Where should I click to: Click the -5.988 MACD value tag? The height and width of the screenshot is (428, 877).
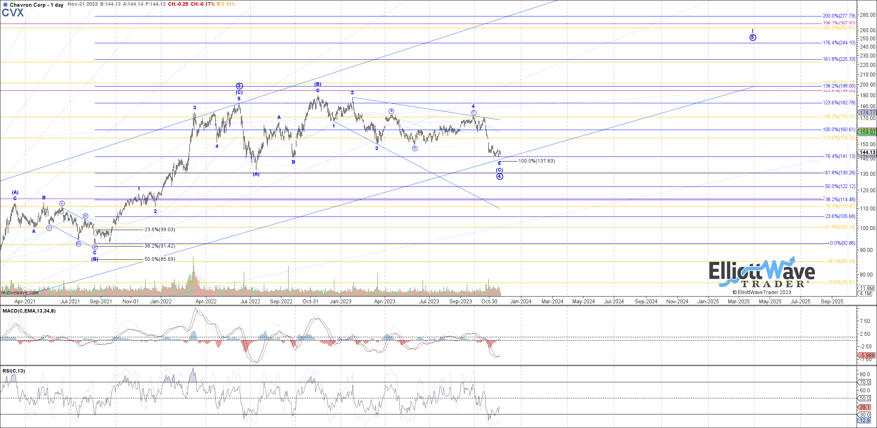point(867,355)
